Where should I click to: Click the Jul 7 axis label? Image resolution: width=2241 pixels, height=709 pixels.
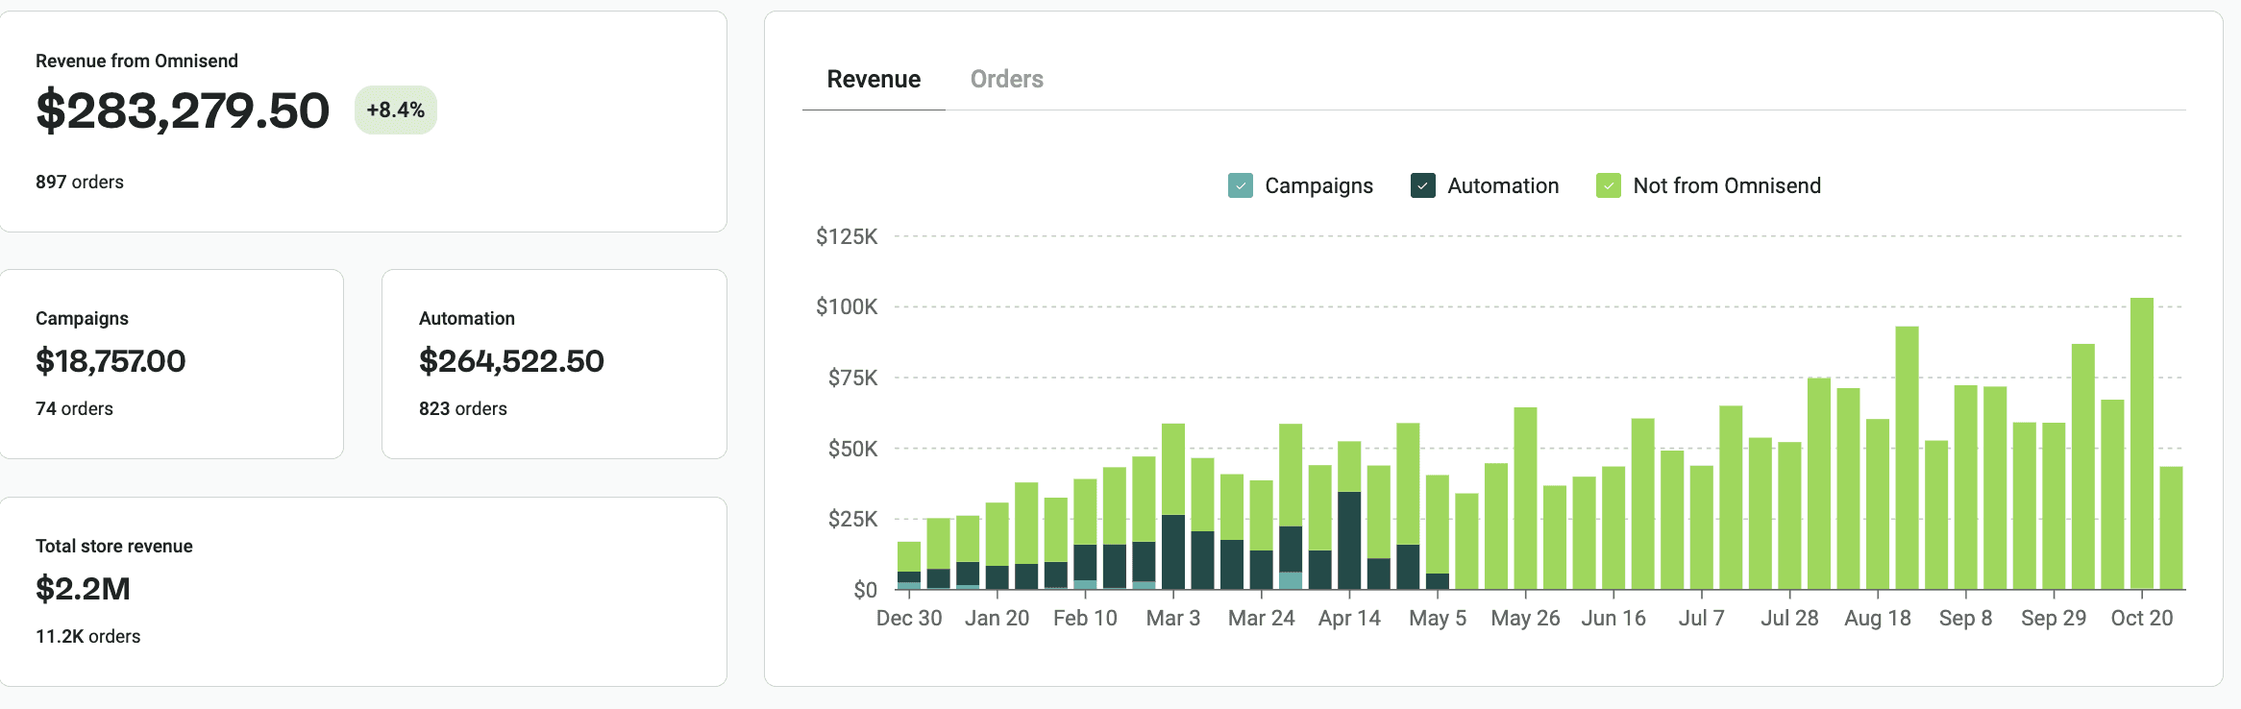click(x=1702, y=618)
